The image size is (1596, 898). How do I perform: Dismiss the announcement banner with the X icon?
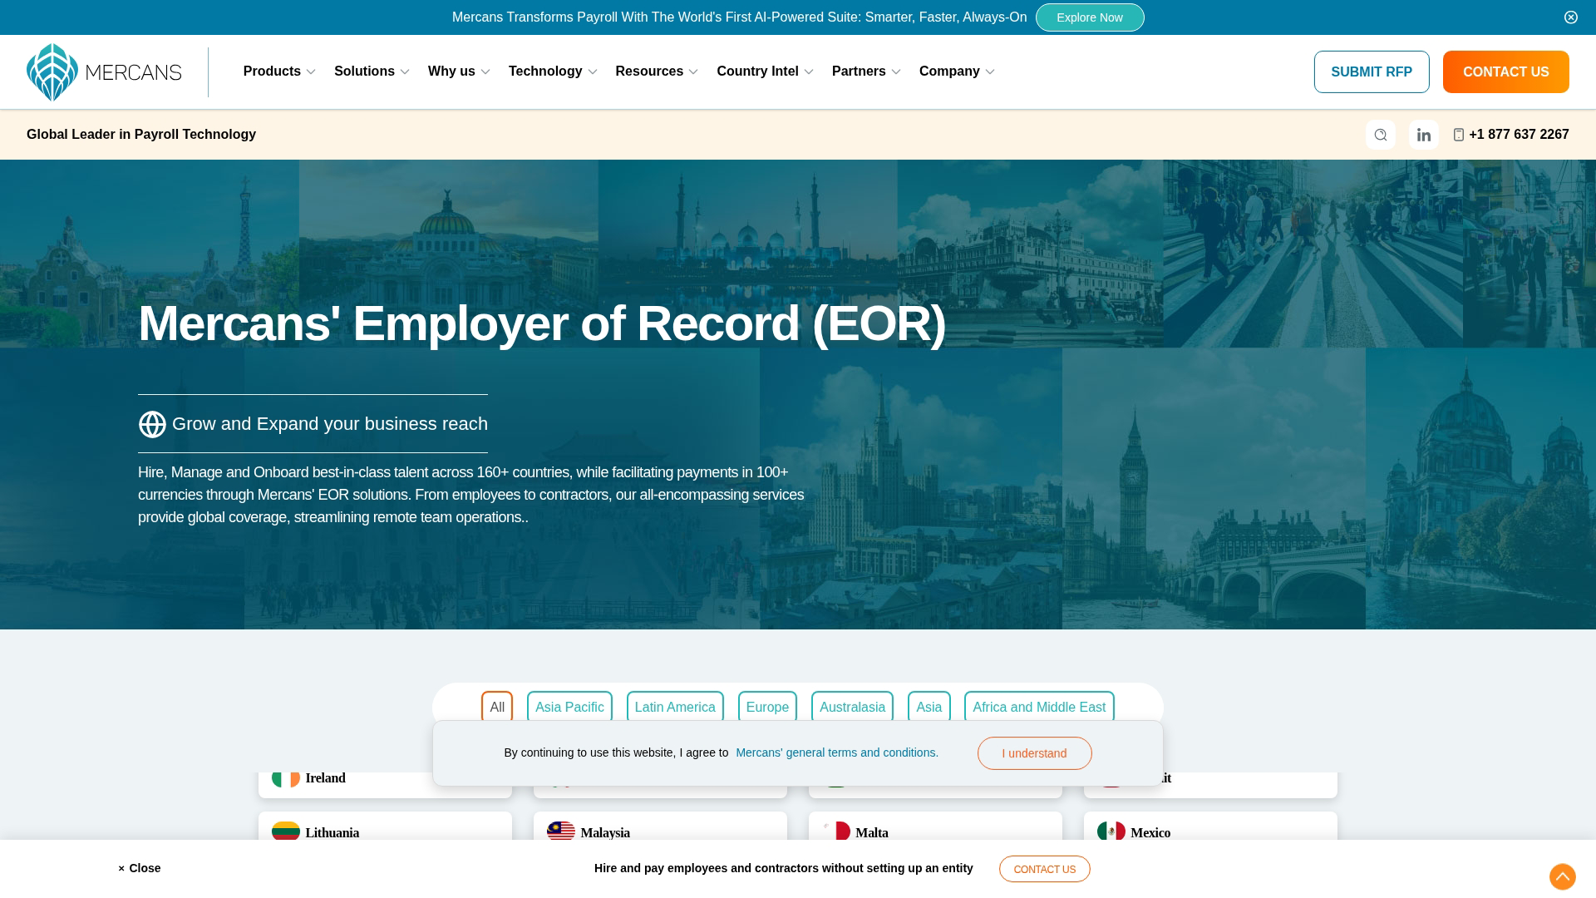tap(1569, 17)
